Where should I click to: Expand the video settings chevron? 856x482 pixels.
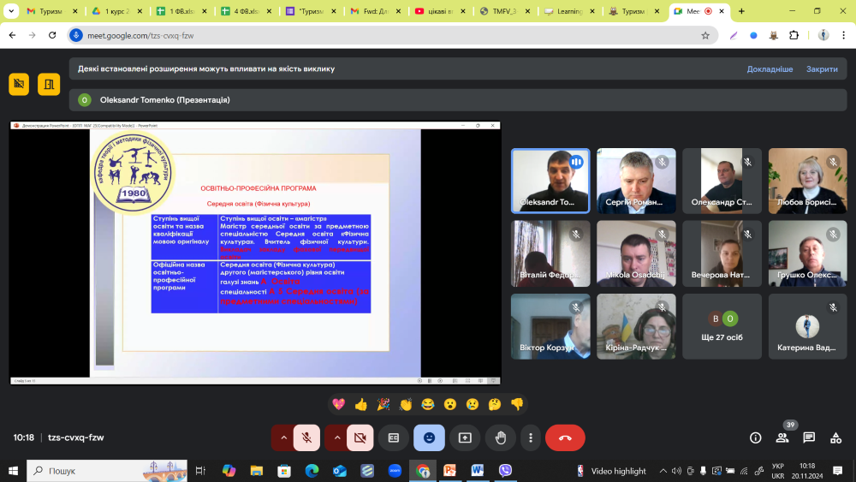(336, 437)
